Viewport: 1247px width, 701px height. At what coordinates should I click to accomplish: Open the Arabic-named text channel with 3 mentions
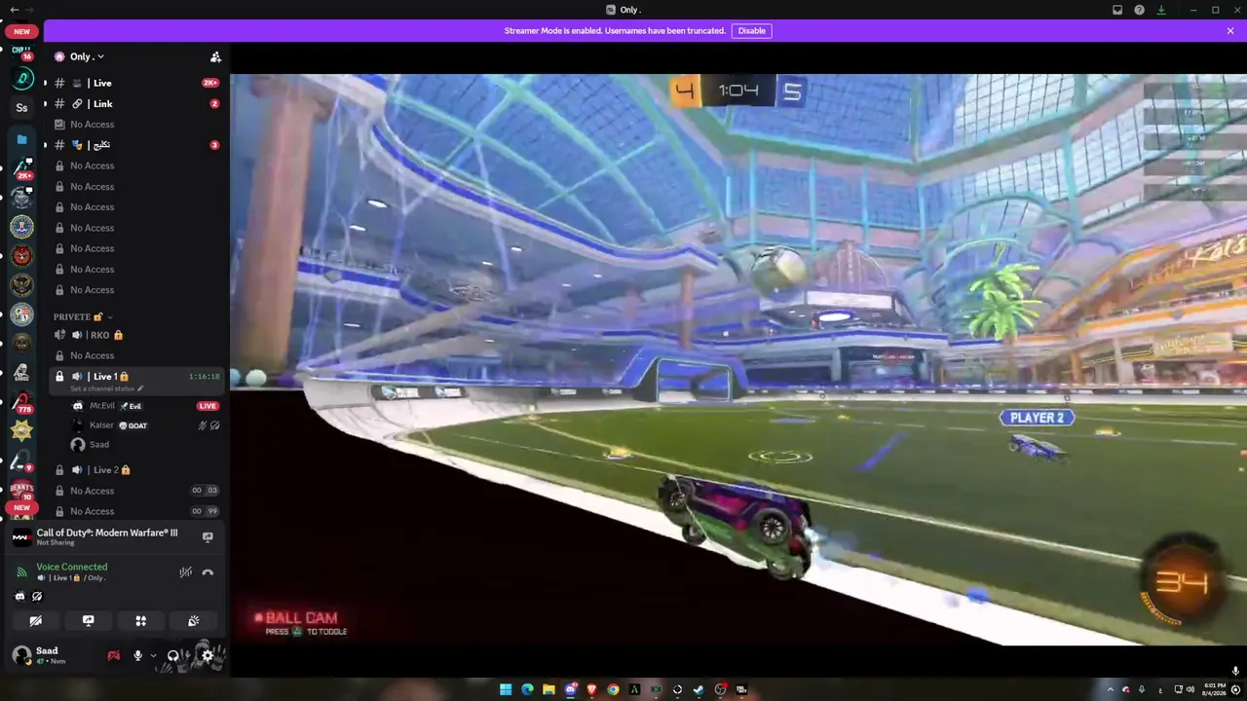136,145
